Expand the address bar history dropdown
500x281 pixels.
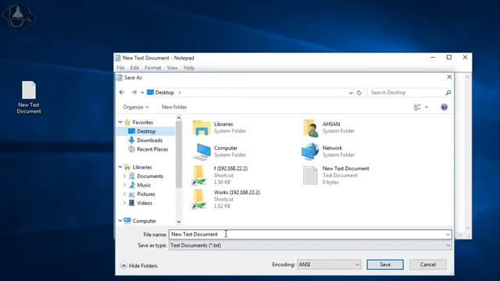pyautogui.click(x=351, y=93)
